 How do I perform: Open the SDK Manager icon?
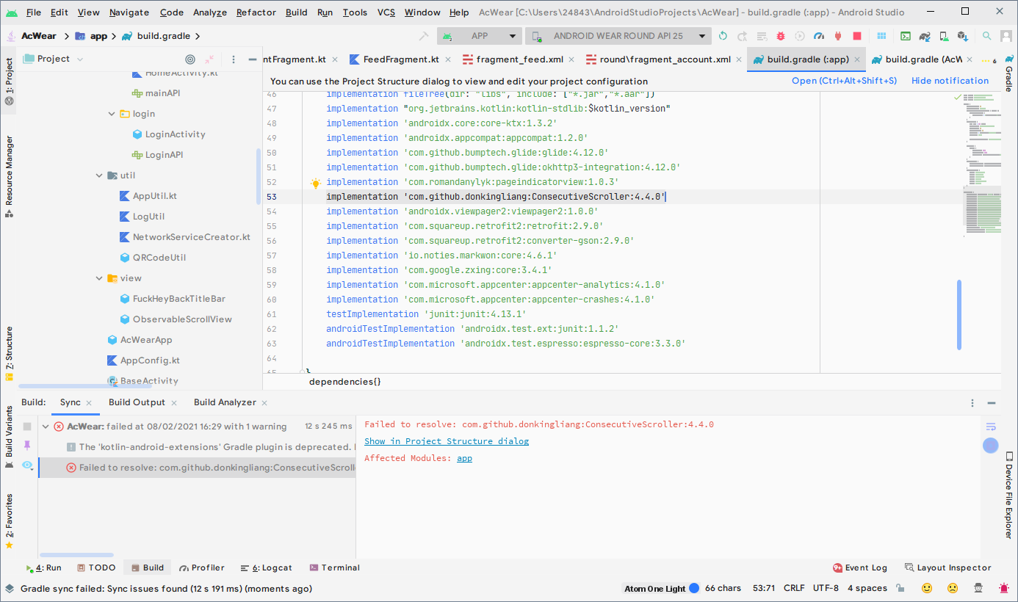click(x=964, y=35)
